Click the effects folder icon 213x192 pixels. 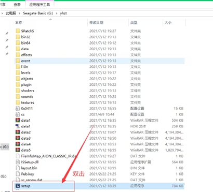pyautogui.click(x=18, y=55)
